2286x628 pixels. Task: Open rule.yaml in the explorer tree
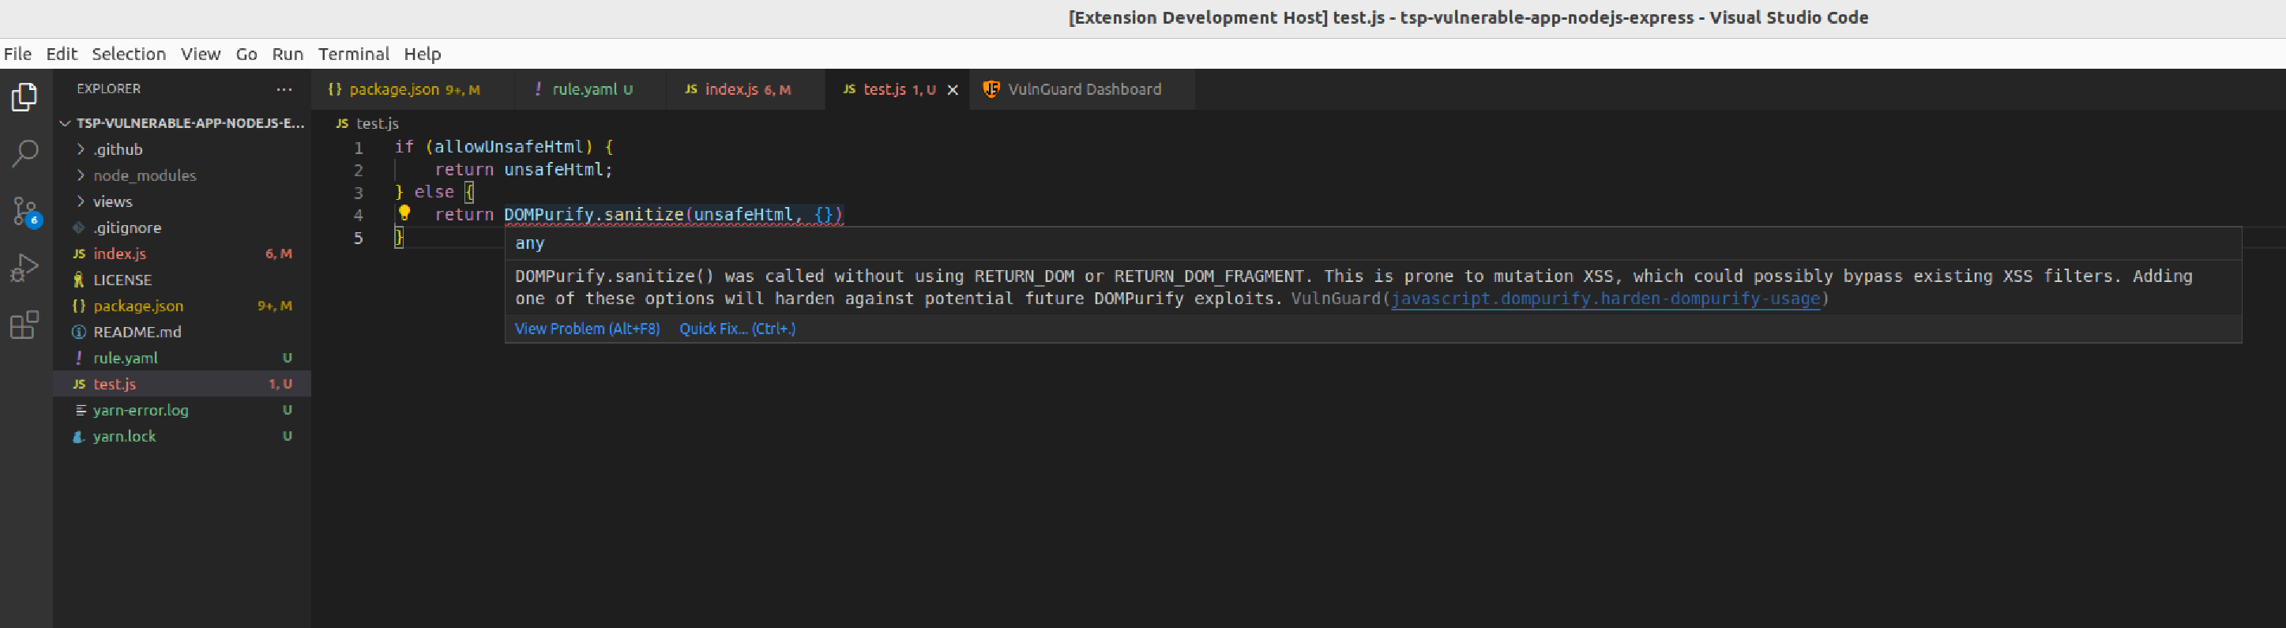click(182, 358)
